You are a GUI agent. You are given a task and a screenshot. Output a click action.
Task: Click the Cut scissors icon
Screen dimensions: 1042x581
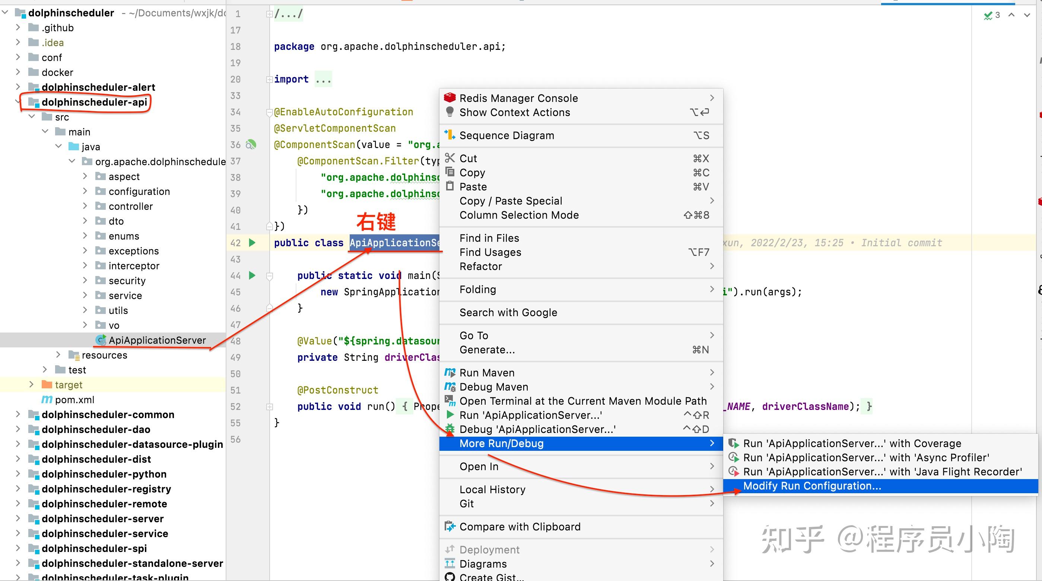[450, 158]
